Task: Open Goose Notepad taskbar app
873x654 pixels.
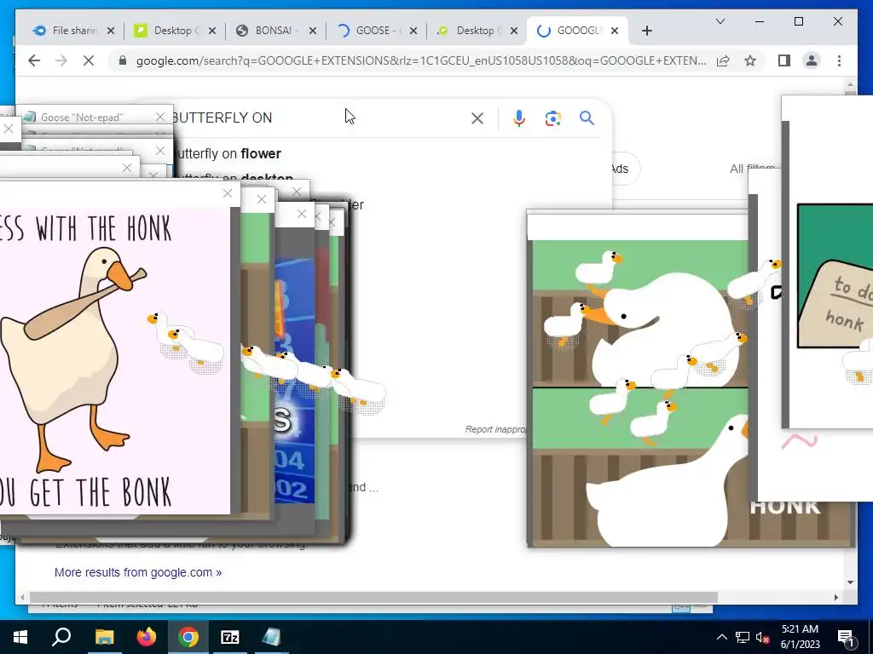Action: tap(272, 637)
